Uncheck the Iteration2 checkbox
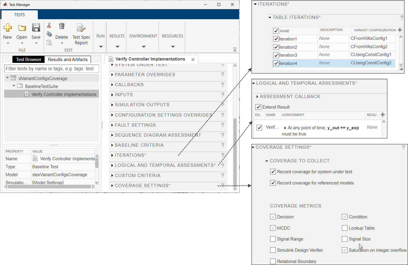The width and height of the screenshot is (408, 265). (x=276, y=47)
